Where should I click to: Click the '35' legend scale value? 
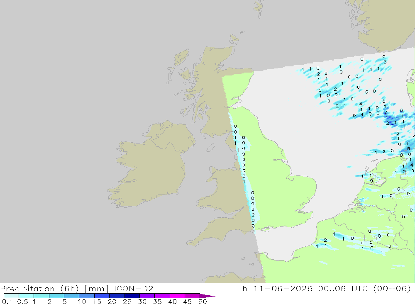[x=157, y=302]
